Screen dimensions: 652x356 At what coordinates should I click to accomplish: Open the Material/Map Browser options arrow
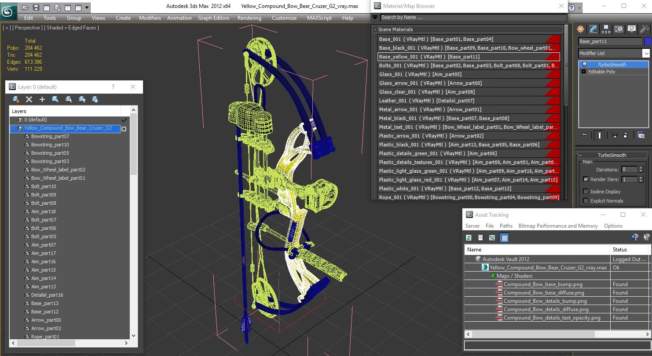click(375, 18)
